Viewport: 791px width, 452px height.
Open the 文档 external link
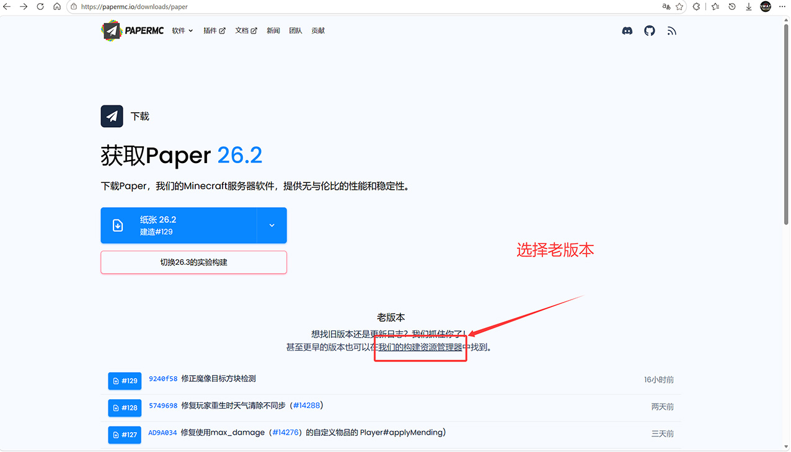click(246, 30)
